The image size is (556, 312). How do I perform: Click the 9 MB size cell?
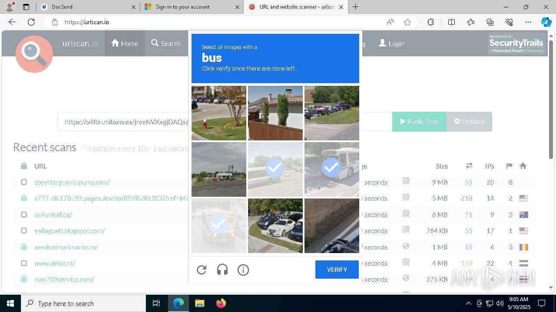coord(440,182)
